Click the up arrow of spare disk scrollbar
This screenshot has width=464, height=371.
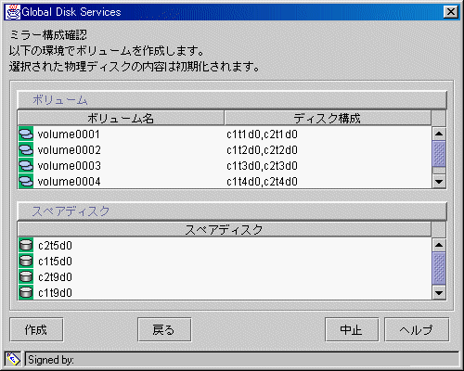(x=439, y=245)
